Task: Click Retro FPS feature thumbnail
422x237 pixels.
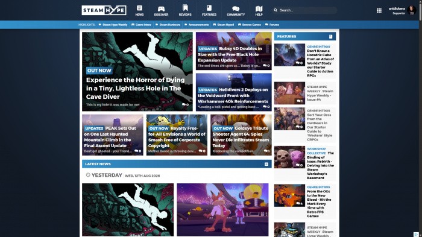Action: coord(289,195)
